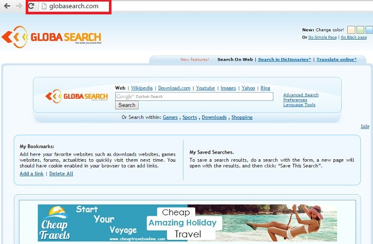
Task: Click the Google Custom Search input field
Action: pos(194,97)
